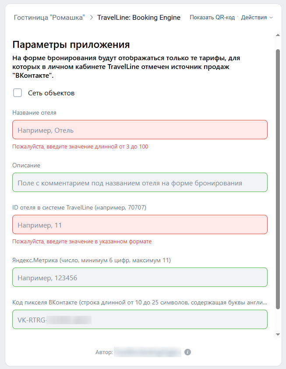The image size is (286, 369).
Task: Open the "Действия" dropdown menu
Action: click(x=257, y=18)
